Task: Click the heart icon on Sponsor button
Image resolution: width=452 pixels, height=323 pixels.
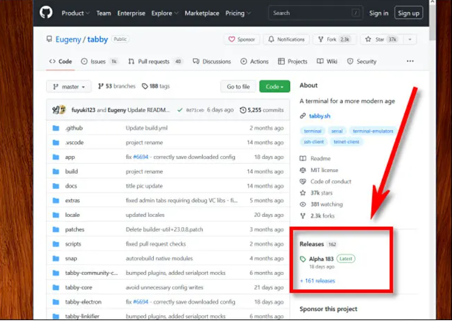Action: (x=233, y=39)
